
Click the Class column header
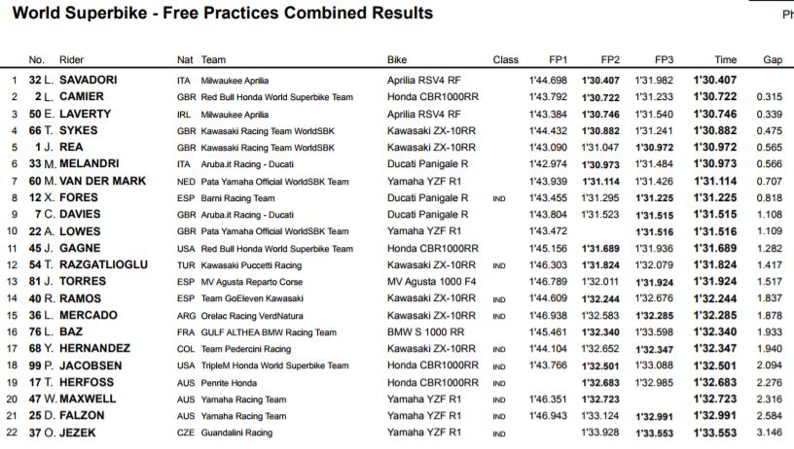pyautogui.click(x=506, y=60)
